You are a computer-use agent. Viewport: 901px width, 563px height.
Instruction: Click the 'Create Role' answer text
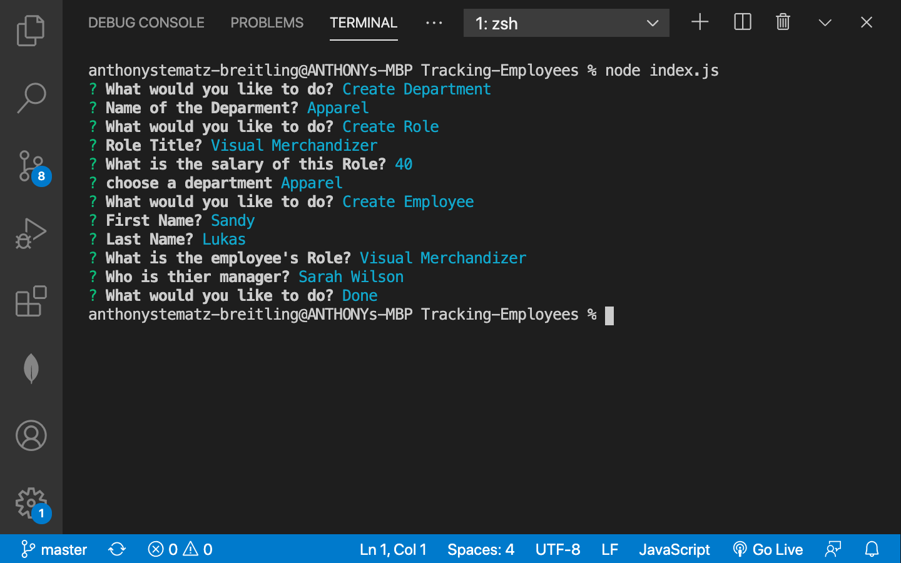tap(390, 126)
